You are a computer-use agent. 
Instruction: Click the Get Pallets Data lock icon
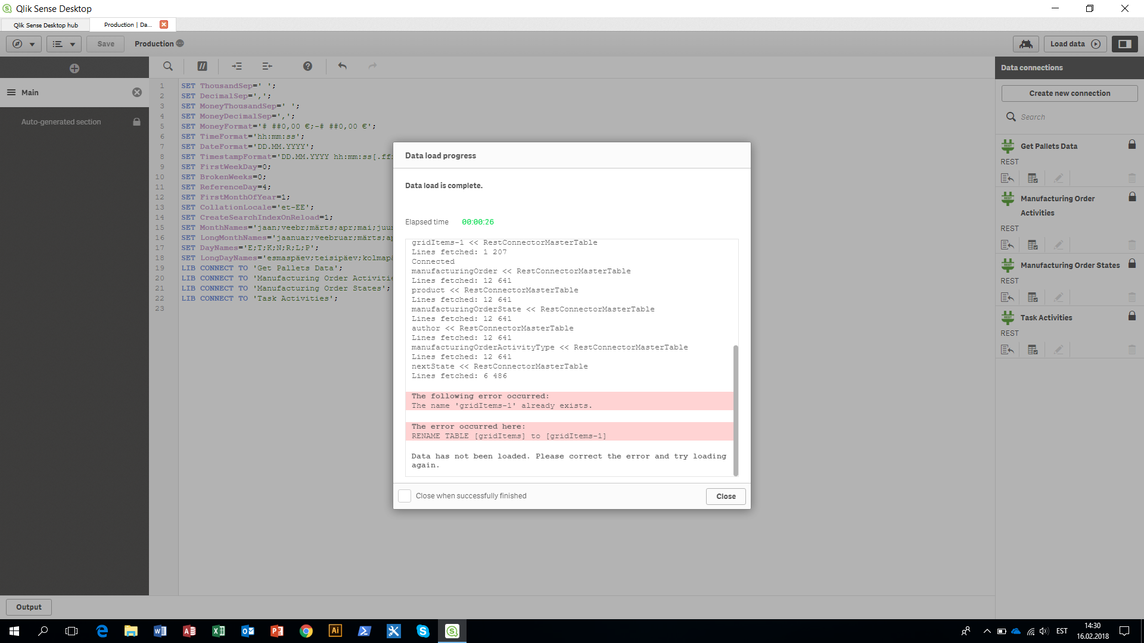pyautogui.click(x=1132, y=144)
